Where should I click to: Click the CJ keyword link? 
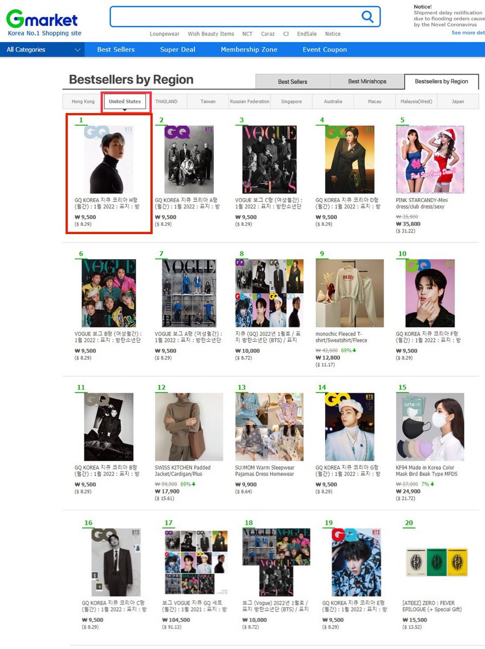pyautogui.click(x=286, y=34)
